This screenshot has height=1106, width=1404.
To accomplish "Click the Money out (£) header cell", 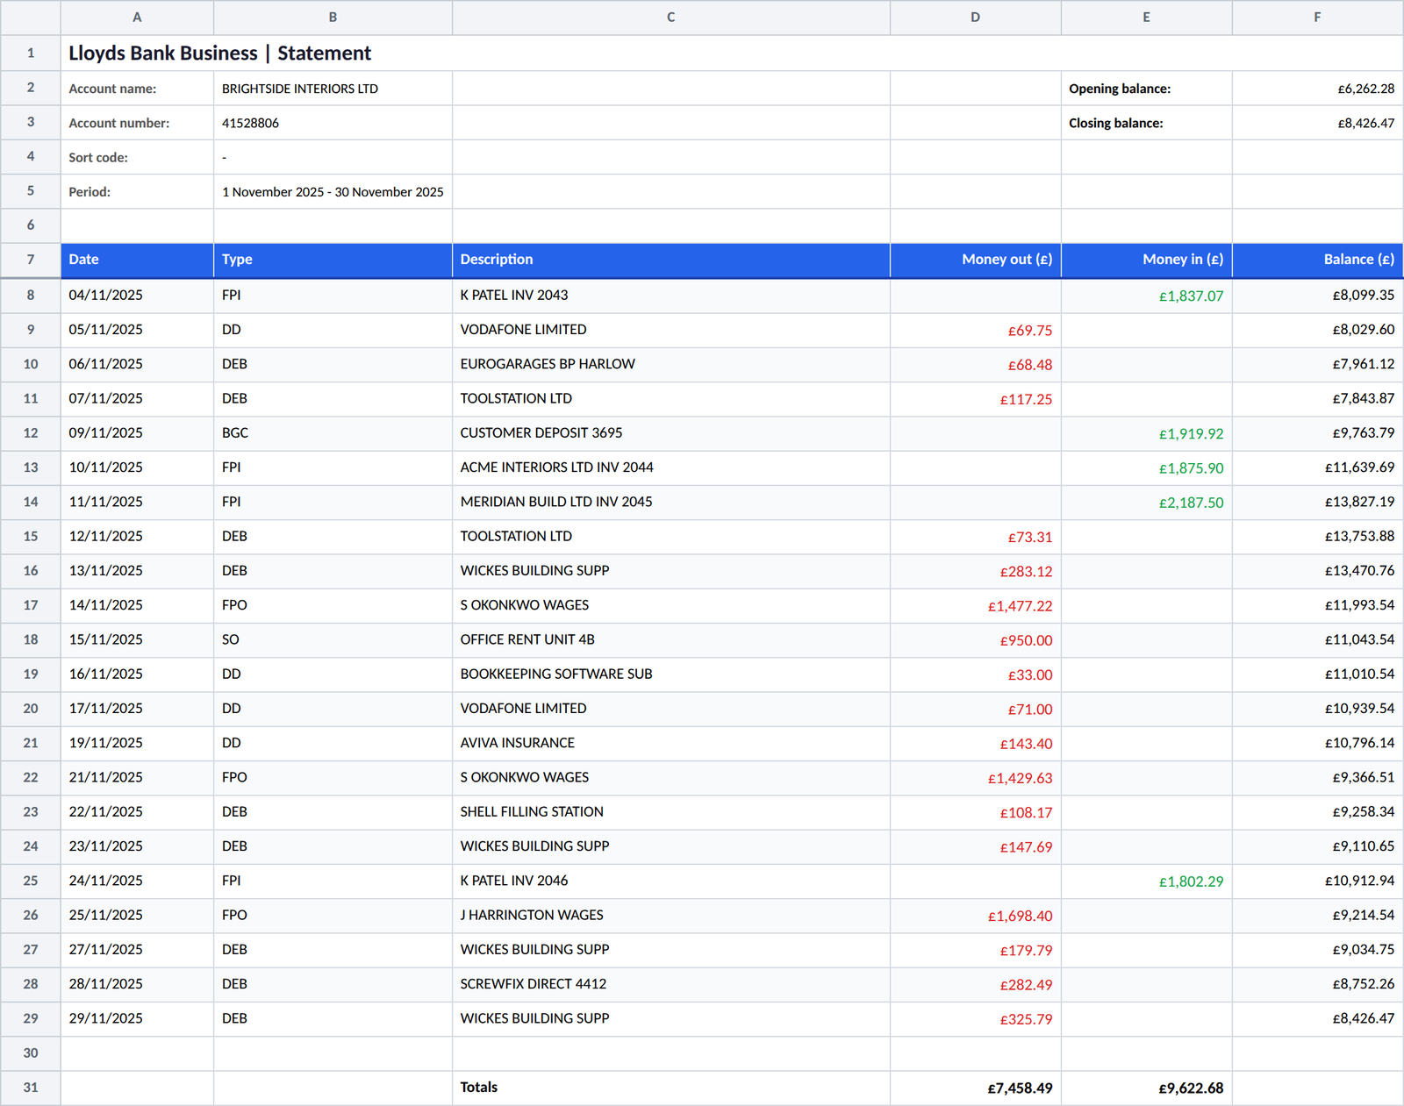I will (x=975, y=260).
